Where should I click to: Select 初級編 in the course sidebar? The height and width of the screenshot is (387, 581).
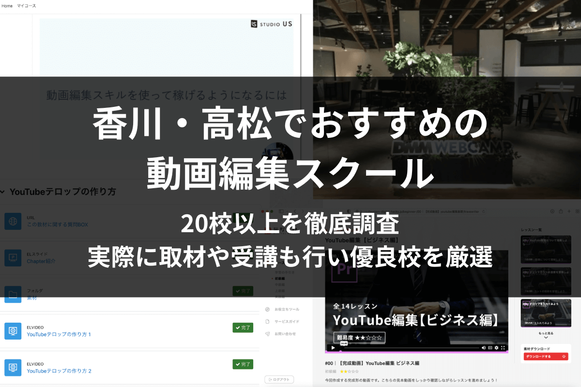pyautogui.click(x=279, y=279)
